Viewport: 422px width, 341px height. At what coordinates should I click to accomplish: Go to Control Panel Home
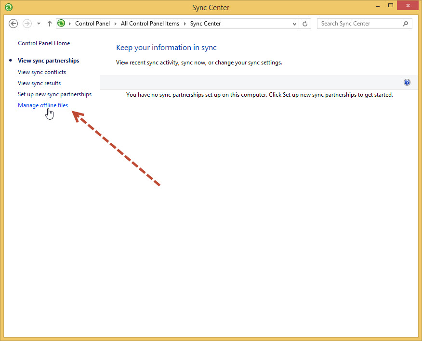point(43,43)
